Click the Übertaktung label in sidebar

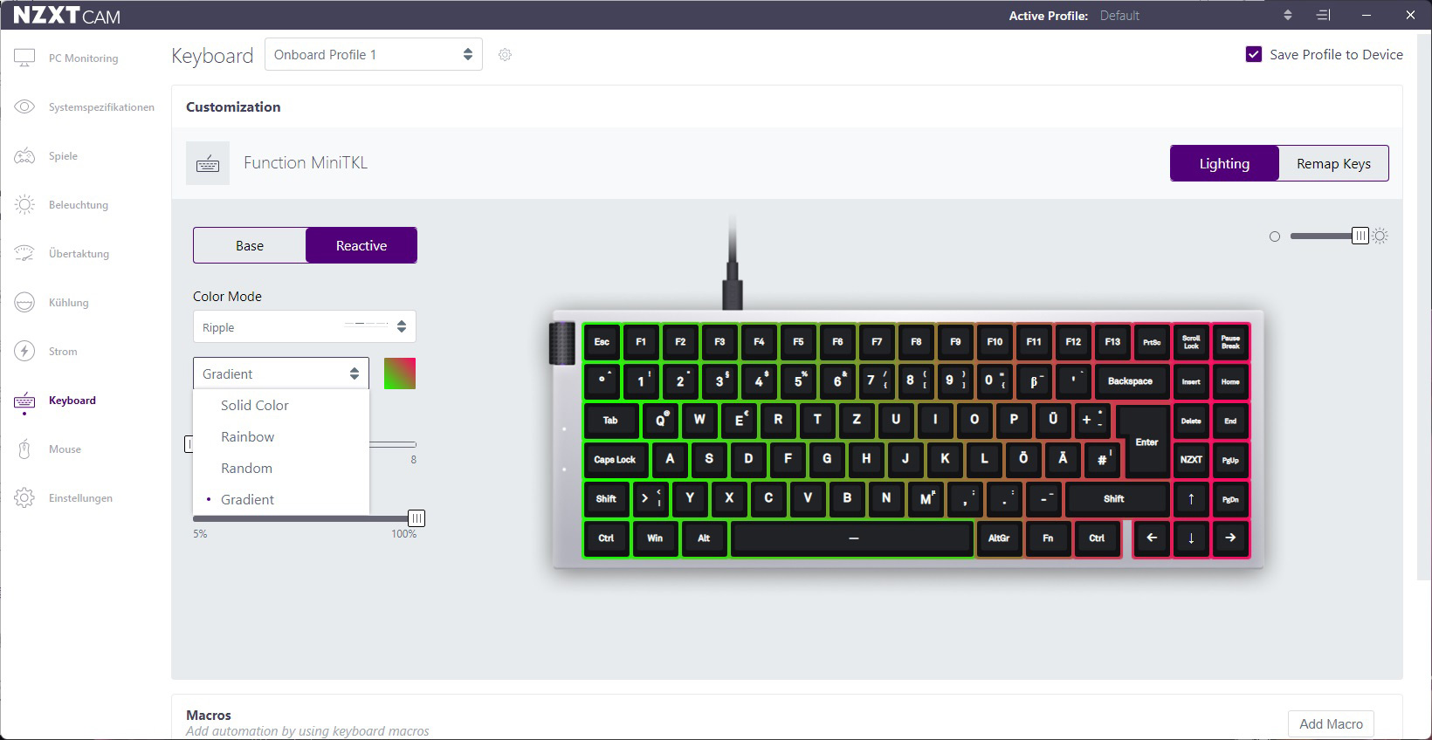79,253
